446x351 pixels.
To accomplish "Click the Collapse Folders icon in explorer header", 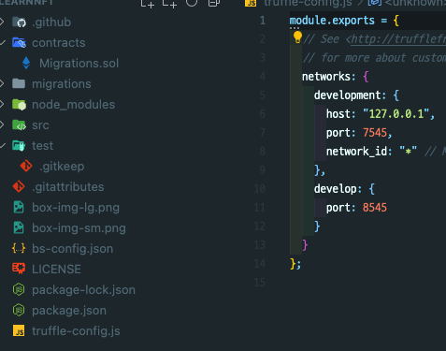I will pos(214,3).
